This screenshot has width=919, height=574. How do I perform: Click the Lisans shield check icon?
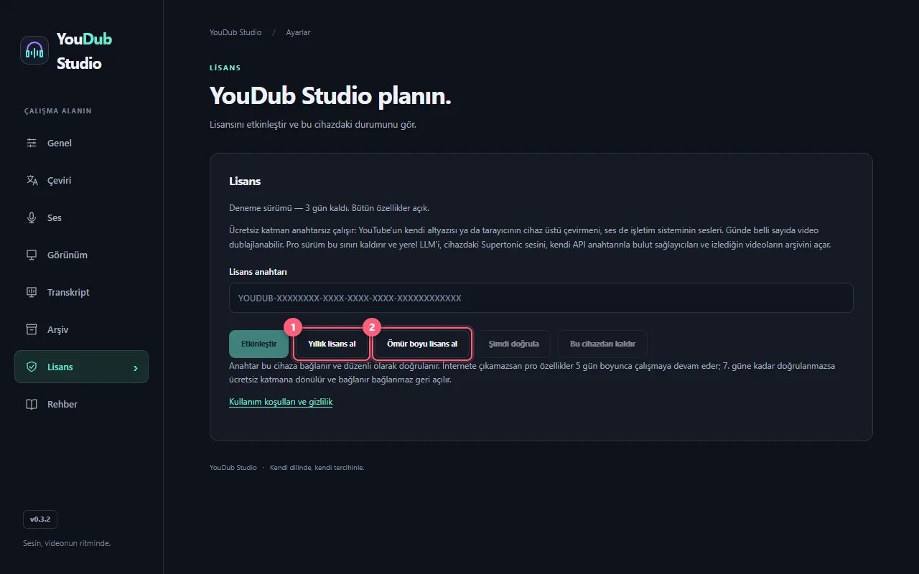pos(32,367)
